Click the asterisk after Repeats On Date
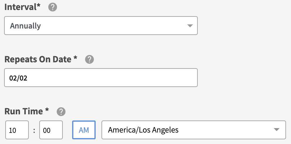 tap(75, 58)
